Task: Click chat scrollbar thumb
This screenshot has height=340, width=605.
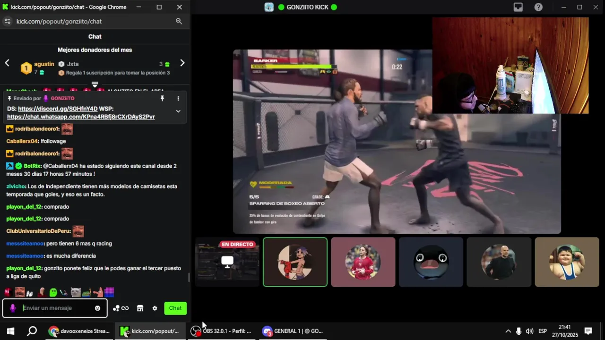Action: (189, 278)
